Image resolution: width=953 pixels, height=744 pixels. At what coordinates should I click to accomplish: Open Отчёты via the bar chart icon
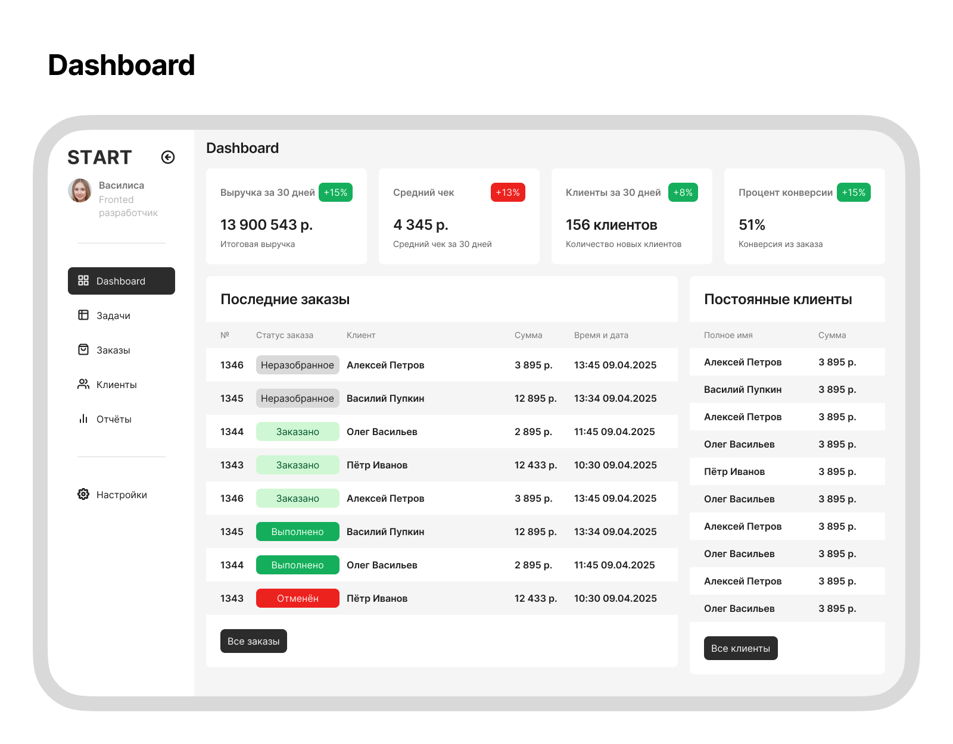[83, 418]
